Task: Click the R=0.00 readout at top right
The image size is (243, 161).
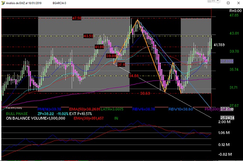Action: pos(235,11)
